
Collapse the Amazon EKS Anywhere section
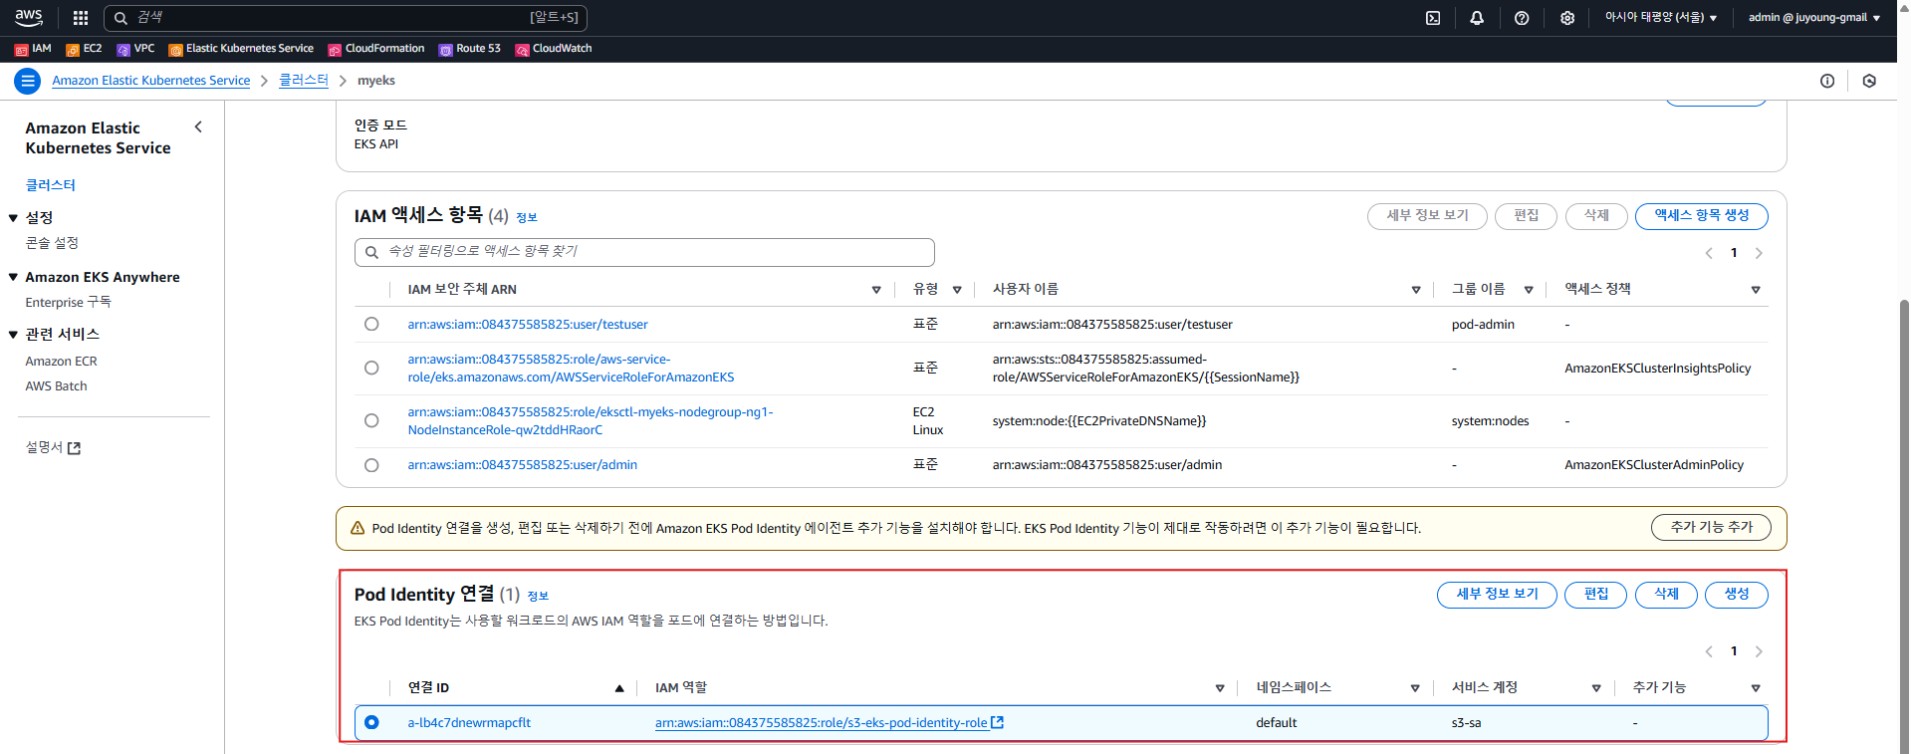point(13,277)
